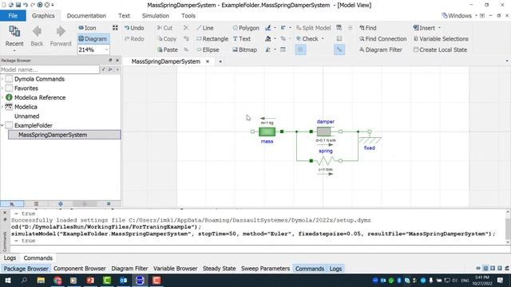Toggle the connect mode icon
This screenshot has width=511, height=287.
(339, 49)
